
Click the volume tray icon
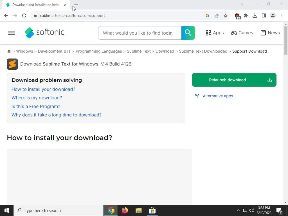[x=252, y=210]
